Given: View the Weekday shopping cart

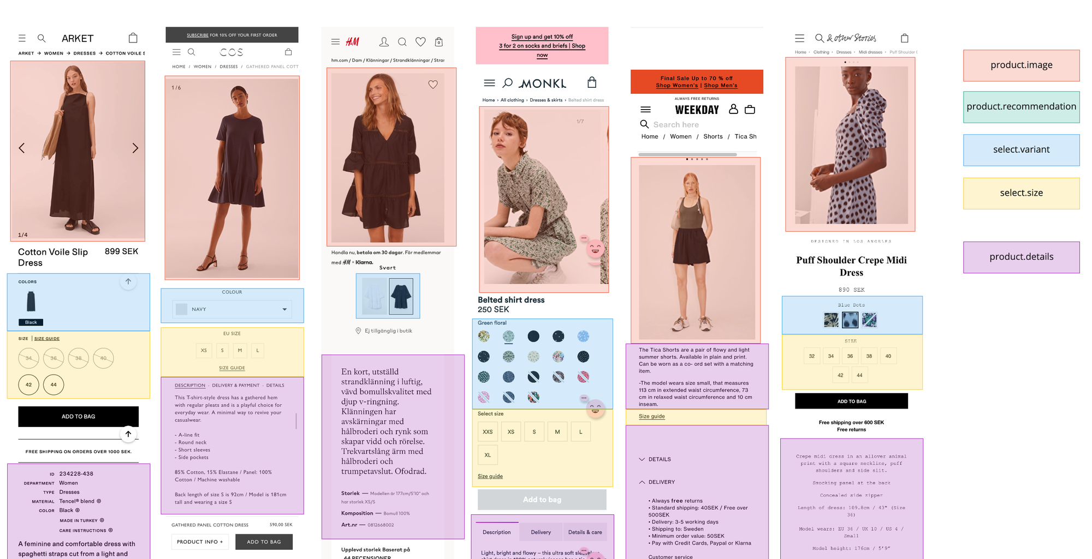Looking at the screenshot, I should [750, 109].
